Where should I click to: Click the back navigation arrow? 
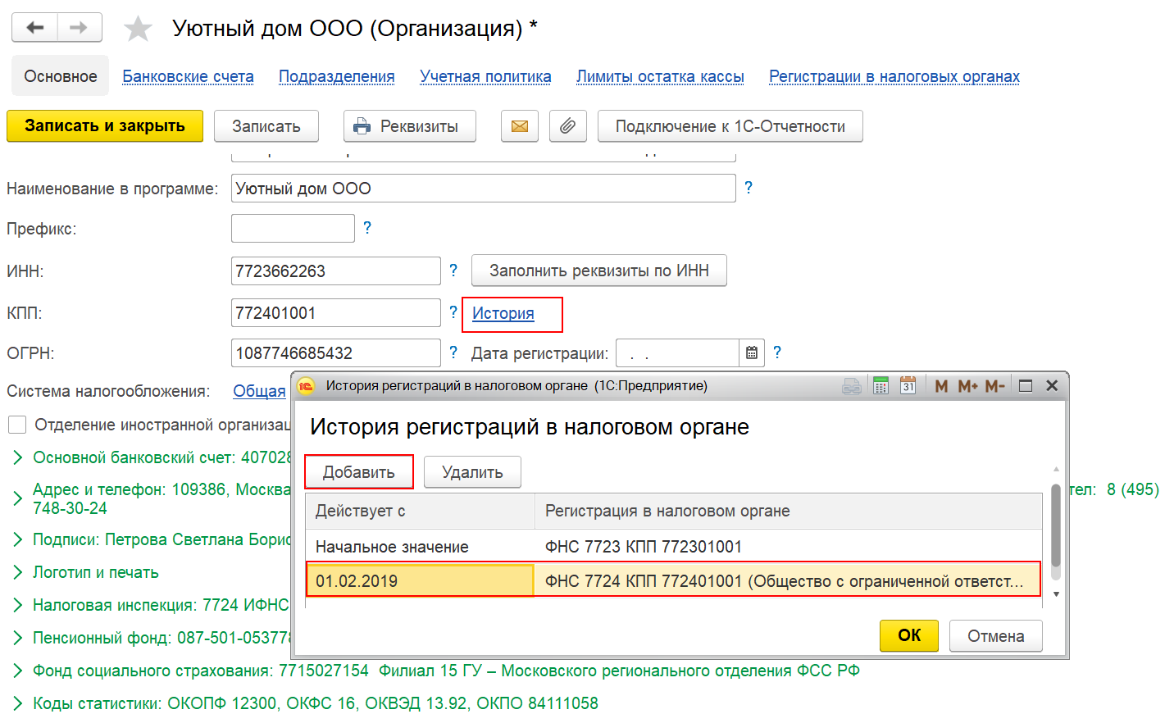tap(34, 27)
